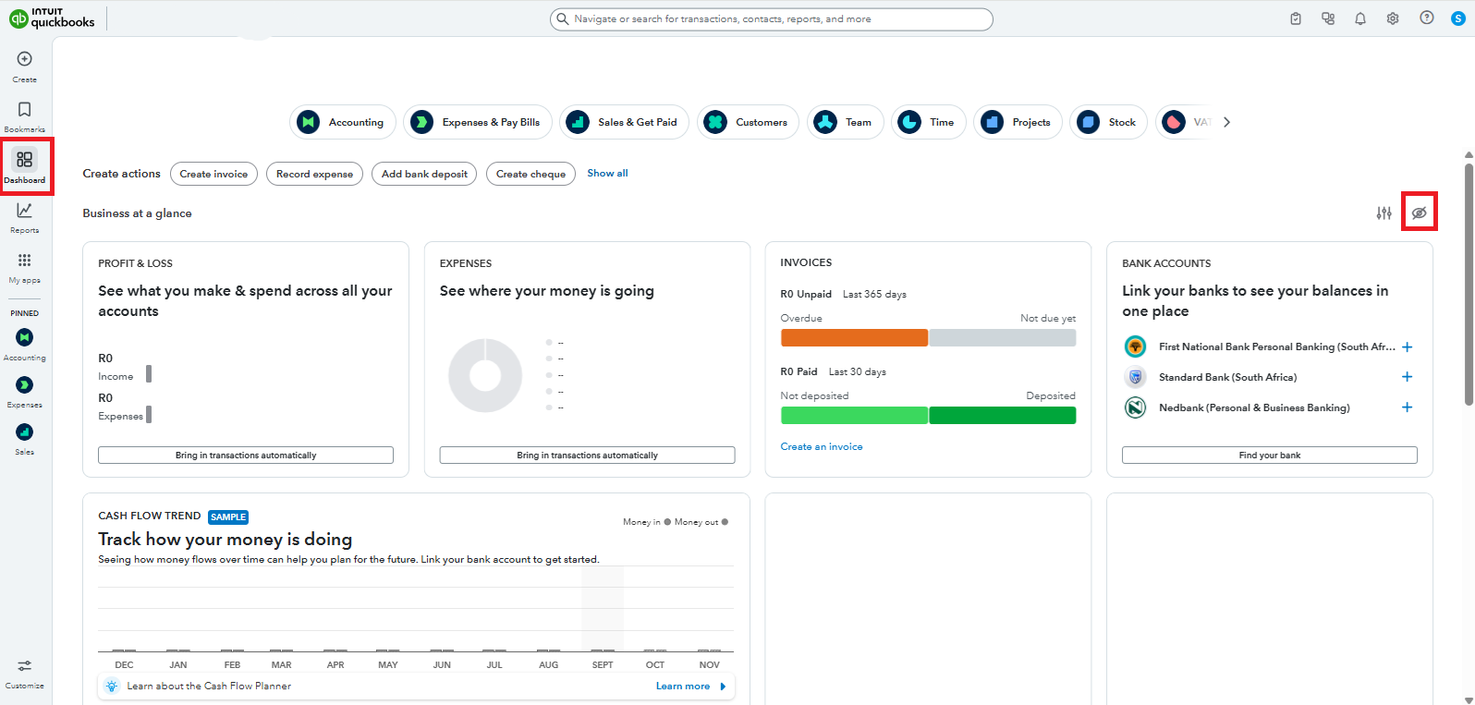Select the Stock pill
The width and height of the screenshot is (1475, 705).
coord(1109,122)
